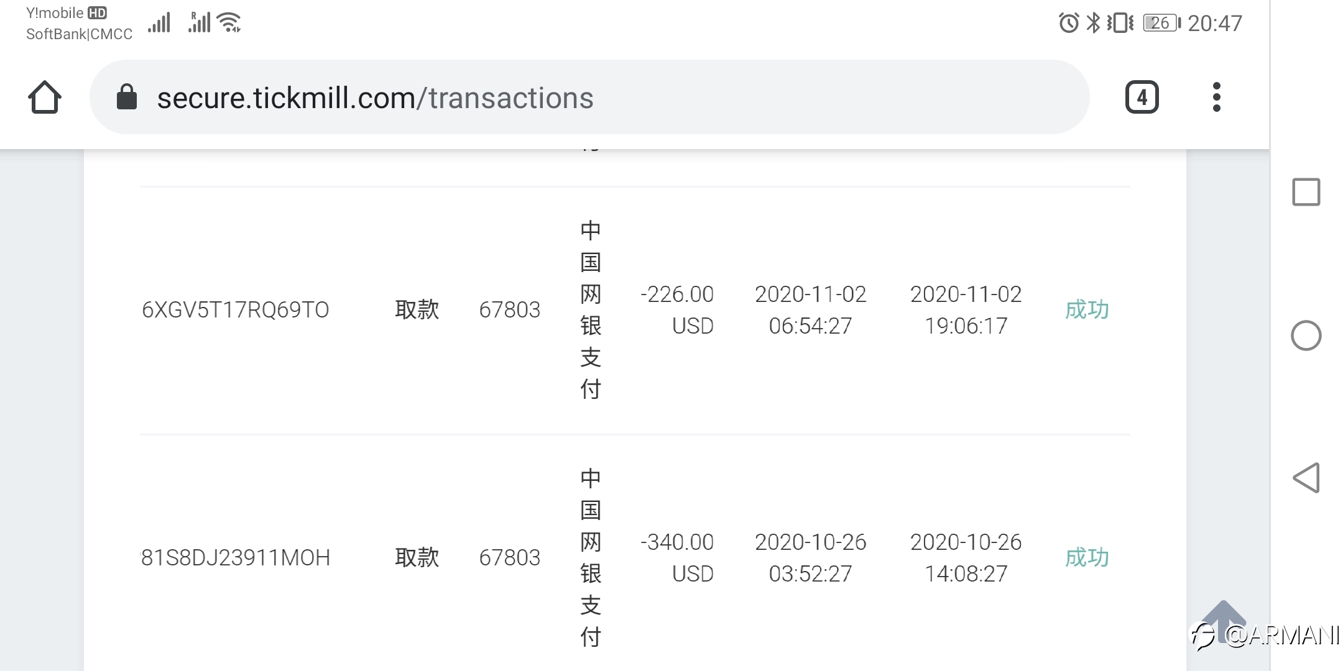This screenshot has width=1343, height=671.
Task: Open the site security padlock info
Action: 127,97
